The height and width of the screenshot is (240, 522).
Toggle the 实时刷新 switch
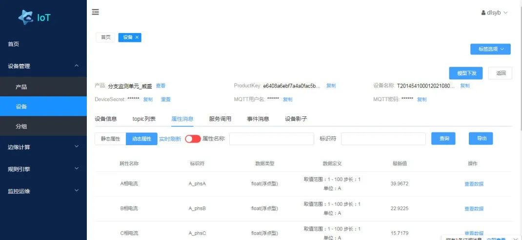click(193, 139)
